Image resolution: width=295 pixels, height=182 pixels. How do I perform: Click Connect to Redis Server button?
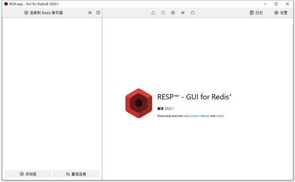click(x=43, y=13)
